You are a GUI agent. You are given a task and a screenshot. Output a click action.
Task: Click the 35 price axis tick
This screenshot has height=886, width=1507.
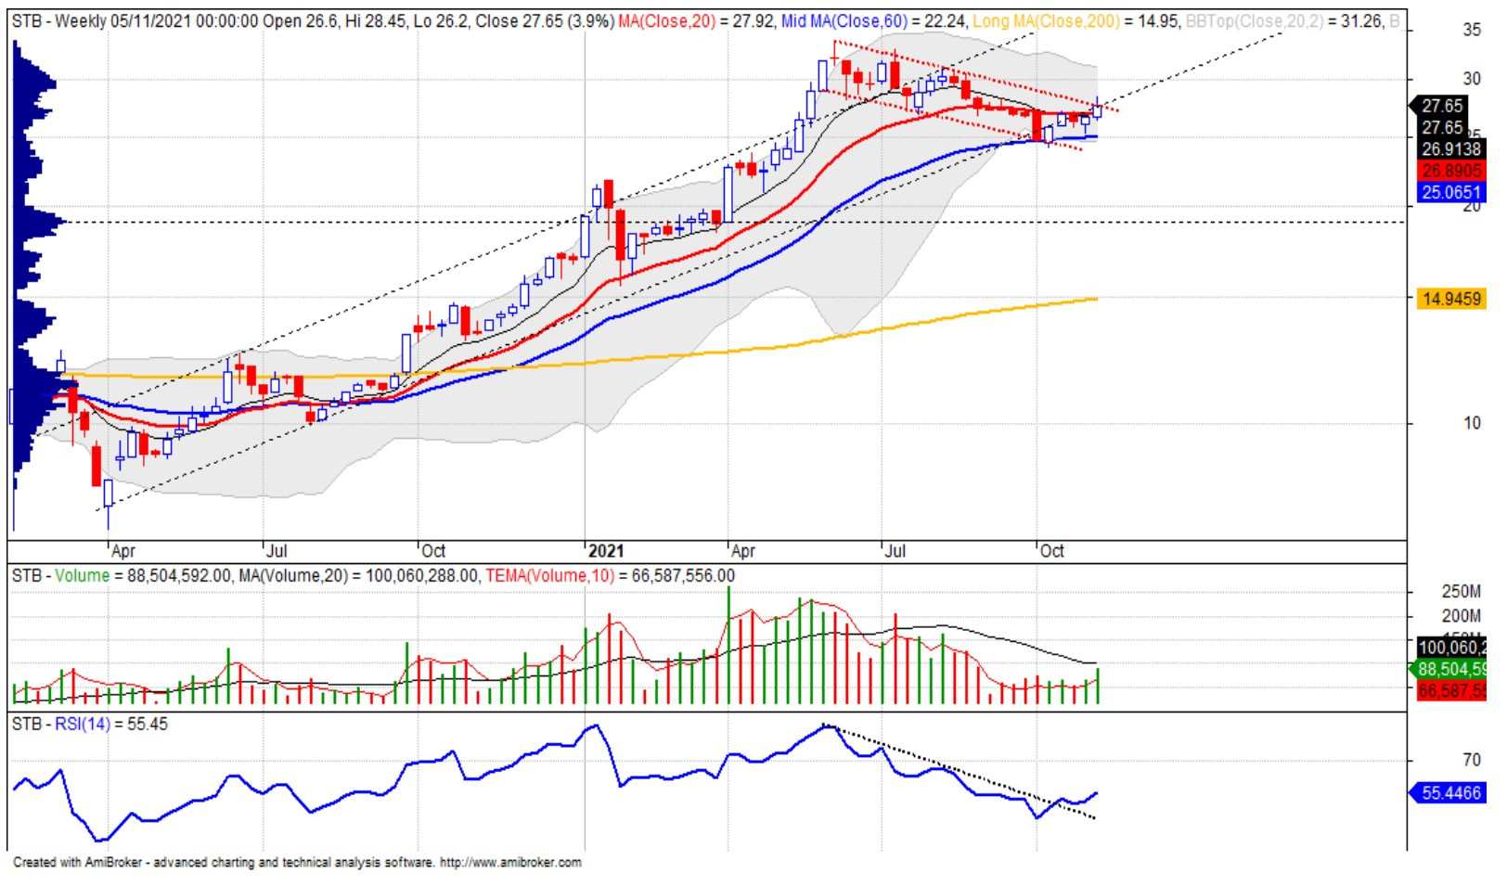(x=1472, y=30)
